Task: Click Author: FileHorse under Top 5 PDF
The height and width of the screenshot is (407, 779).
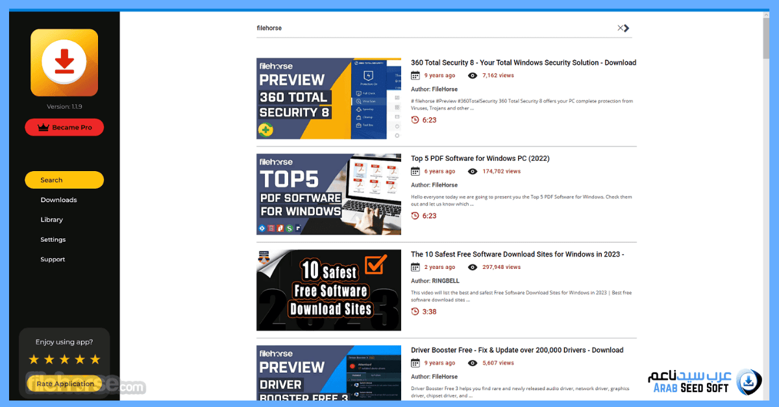Action: (434, 185)
